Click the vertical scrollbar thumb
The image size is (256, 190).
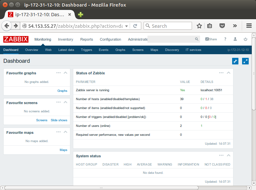click(x=254, y=74)
